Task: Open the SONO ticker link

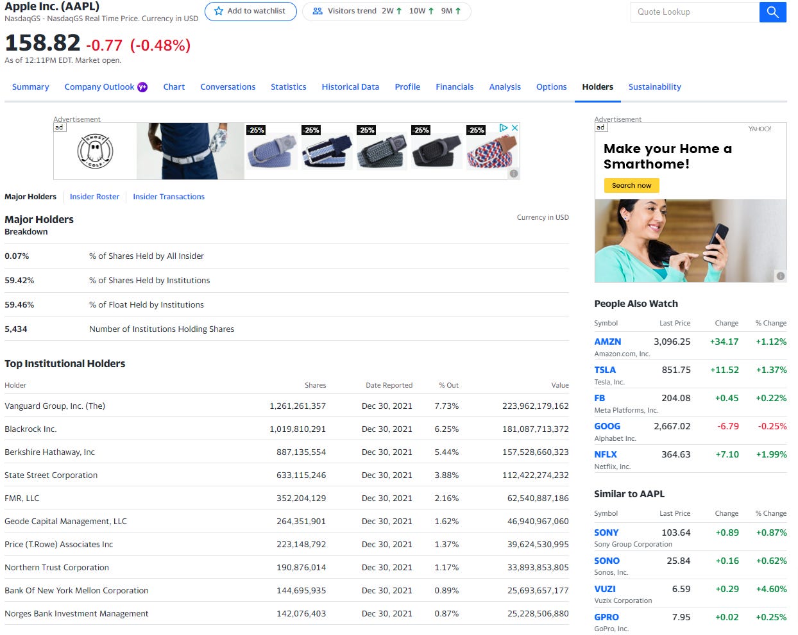Action: click(x=607, y=561)
